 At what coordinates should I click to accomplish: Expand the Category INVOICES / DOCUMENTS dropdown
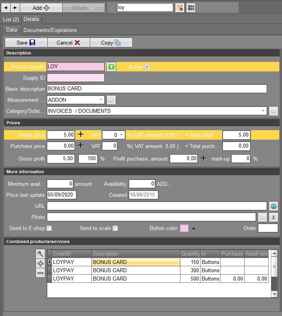tap(263, 111)
